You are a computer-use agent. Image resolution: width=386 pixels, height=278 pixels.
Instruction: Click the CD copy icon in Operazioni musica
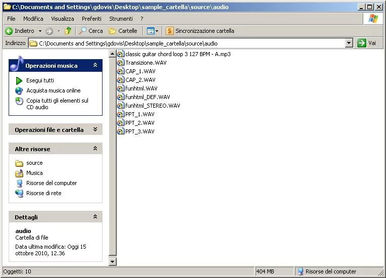click(x=19, y=101)
